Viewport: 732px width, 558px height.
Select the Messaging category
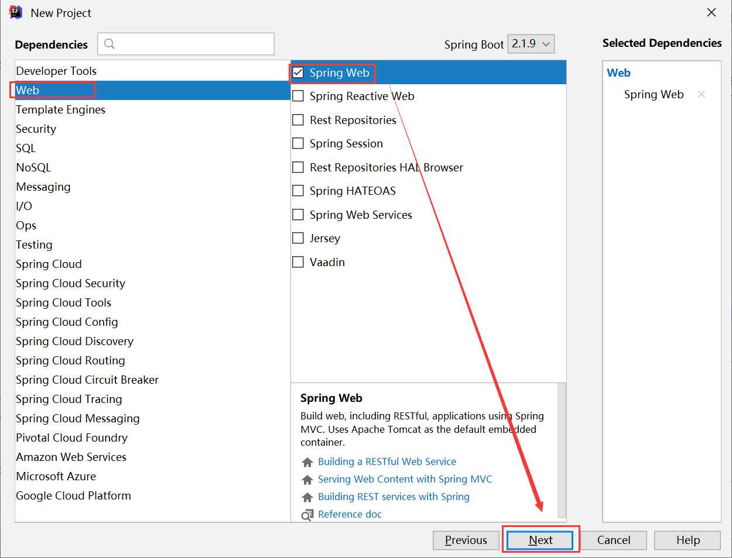coord(153,187)
